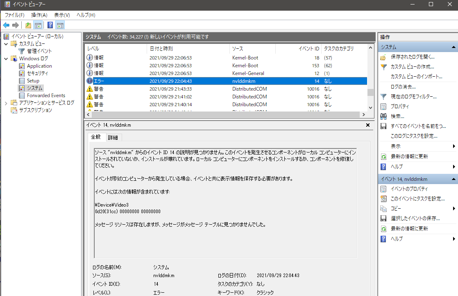The image size is (458, 296).
Task: Select DistributedCOM warning at 21:41:02
Action: (226, 97)
